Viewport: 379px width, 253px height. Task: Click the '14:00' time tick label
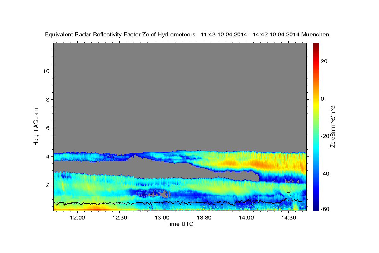point(246,218)
